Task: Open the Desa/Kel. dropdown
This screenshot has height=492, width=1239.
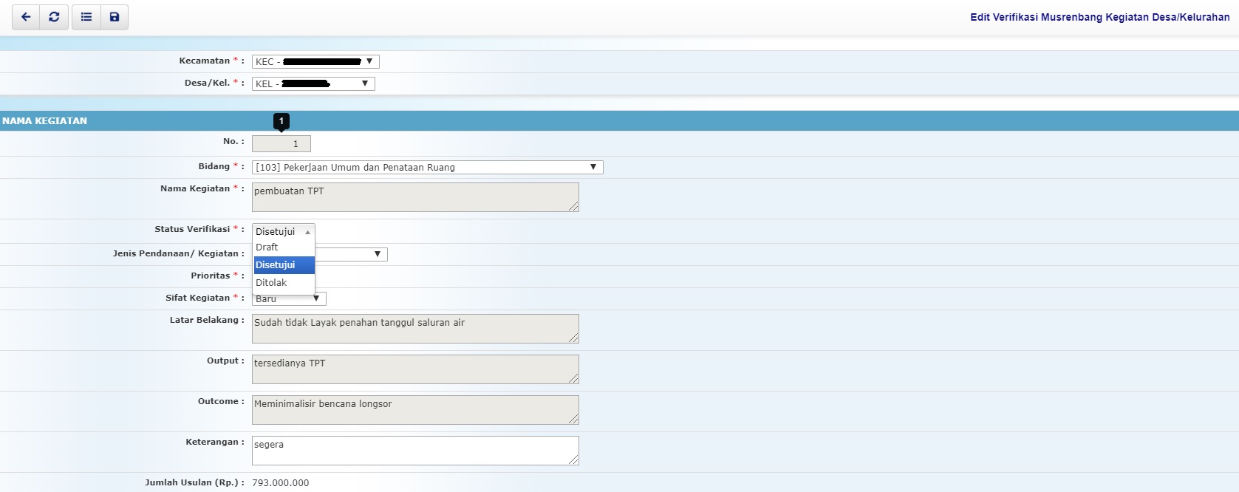Action: 313,84
